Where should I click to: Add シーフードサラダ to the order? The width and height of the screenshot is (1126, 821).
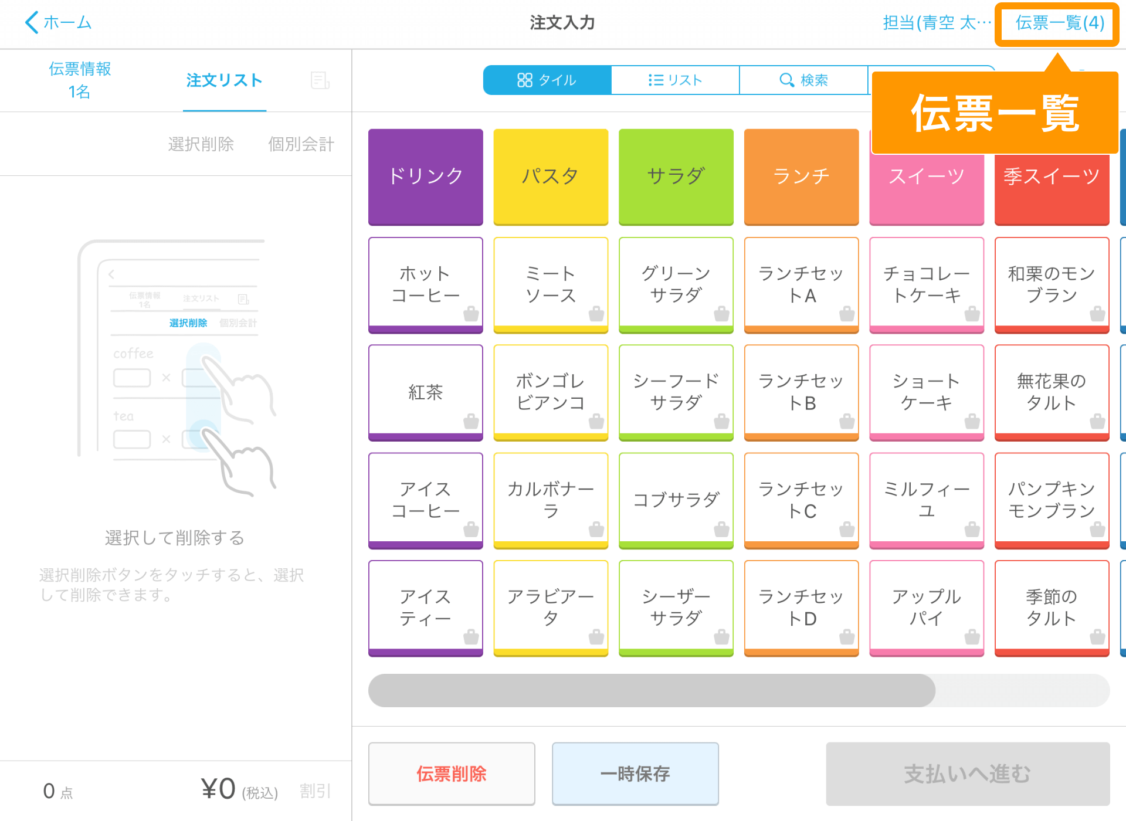click(676, 392)
